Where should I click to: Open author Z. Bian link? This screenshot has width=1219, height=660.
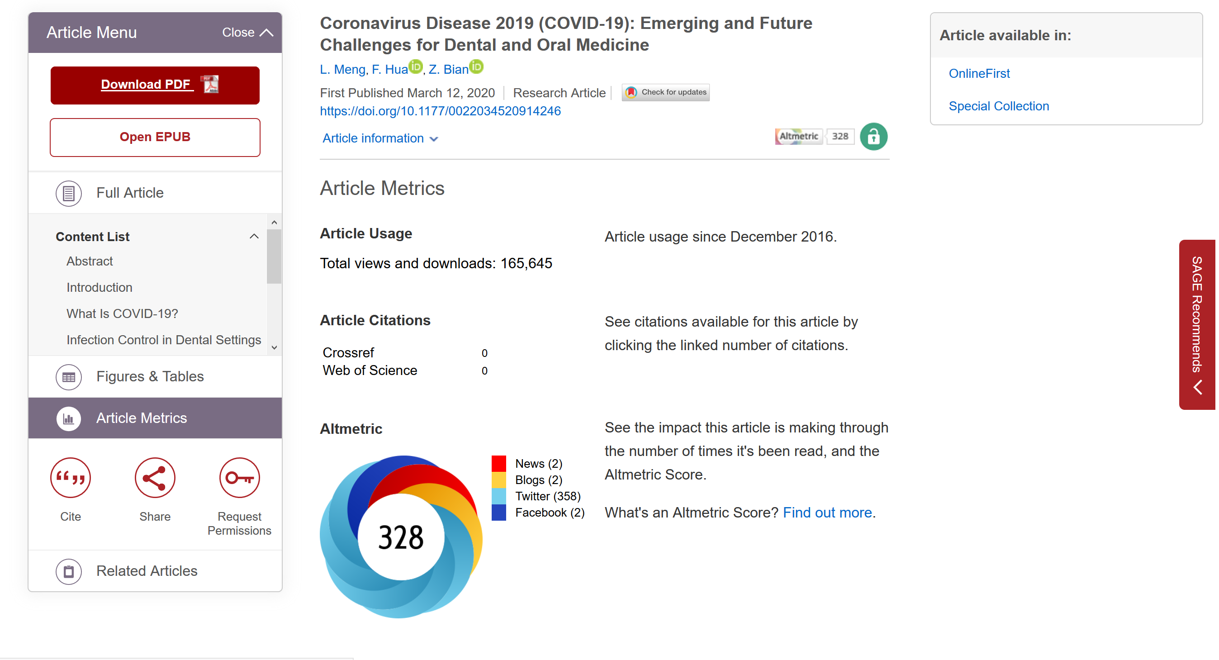pyautogui.click(x=448, y=70)
